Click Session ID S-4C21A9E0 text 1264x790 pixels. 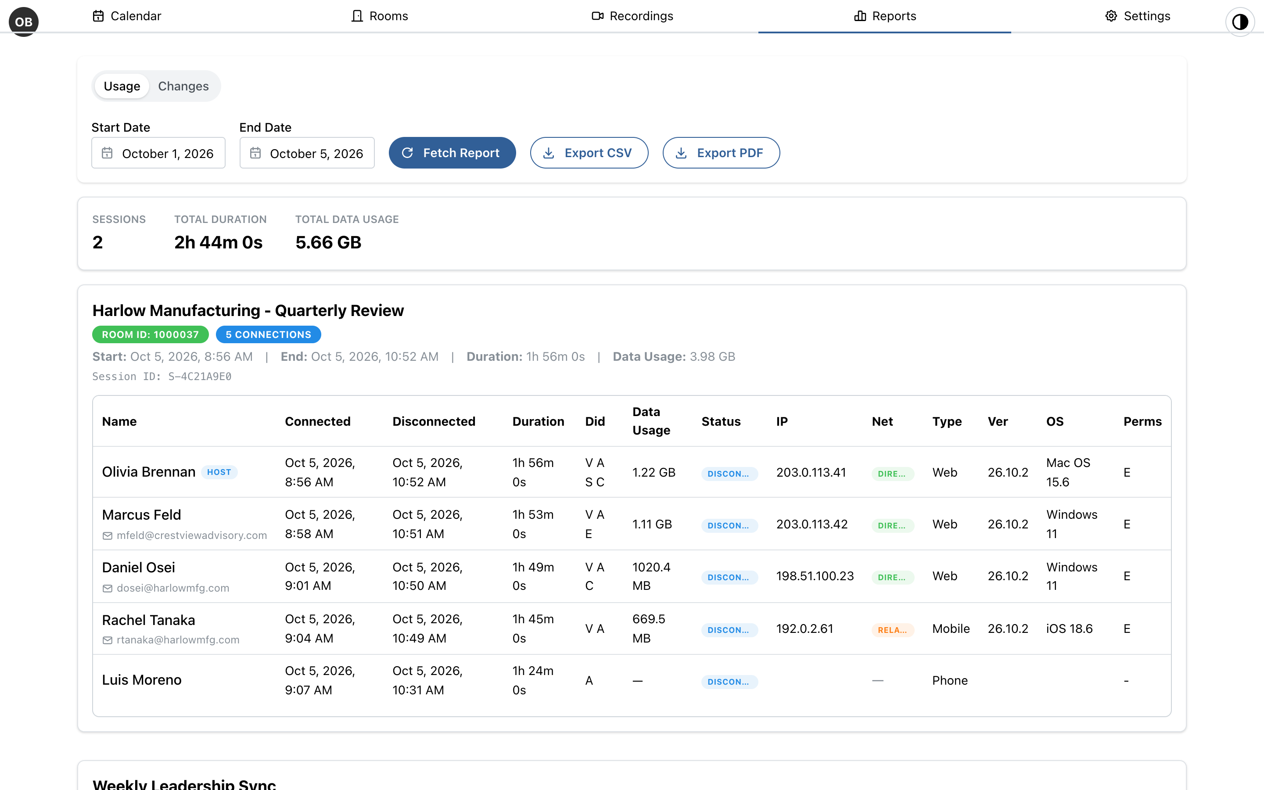point(162,377)
